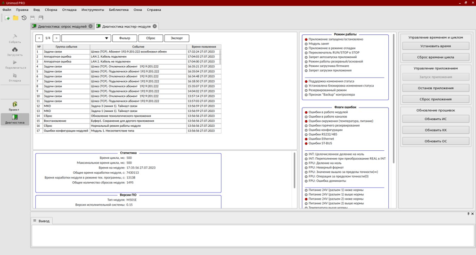
Task: Click the Собрать sidebar icon
Action: pyautogui.click(x=15, y=39)
